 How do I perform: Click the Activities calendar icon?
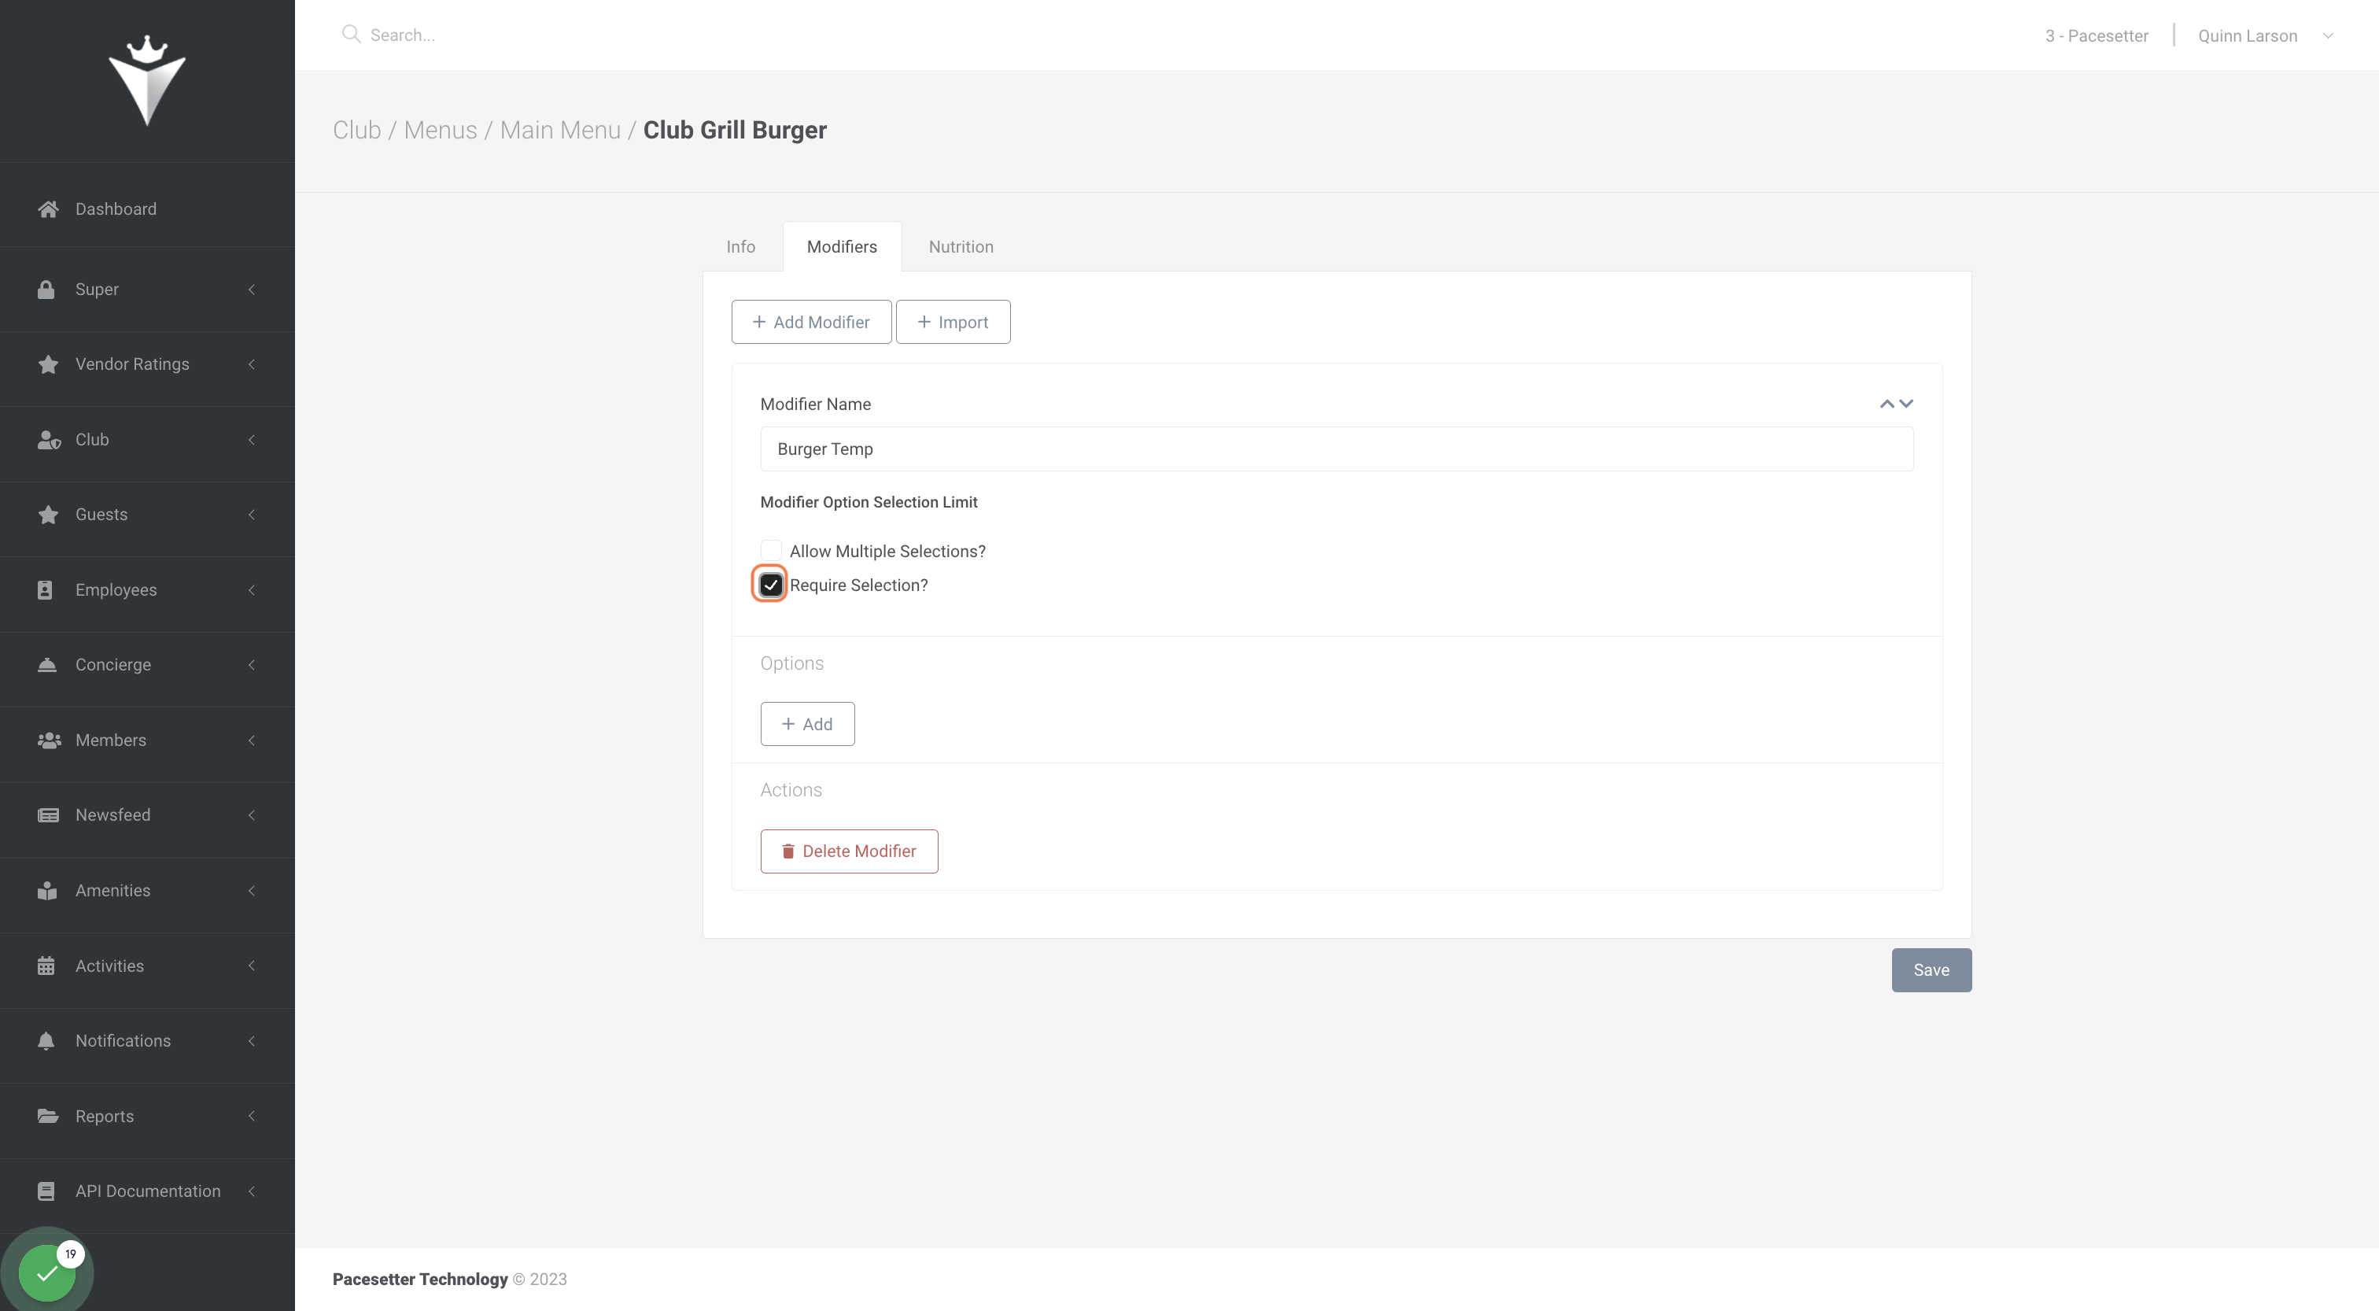point(46,966)
